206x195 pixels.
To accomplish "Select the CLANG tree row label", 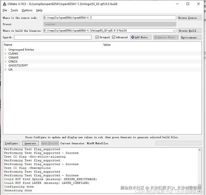I will coord(13,54).
